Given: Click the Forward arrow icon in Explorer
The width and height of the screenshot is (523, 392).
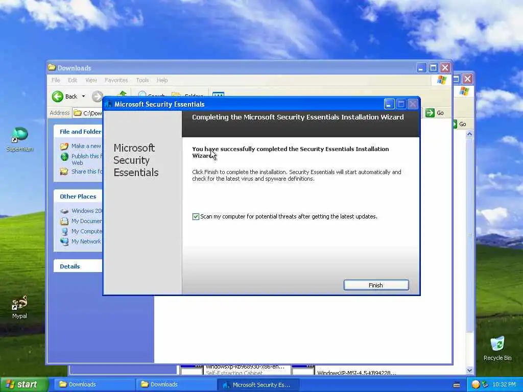Looking at the screenshot, I should point(97,96).
